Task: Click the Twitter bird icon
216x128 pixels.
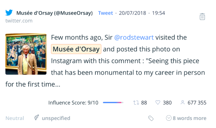Action: tap(9, 13)
